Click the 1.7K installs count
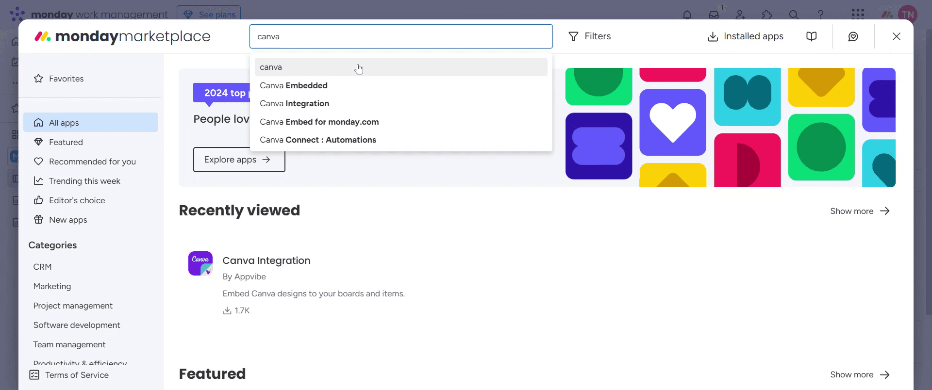Viewport: 932px width, 390px height. click(x=236, y=310)
